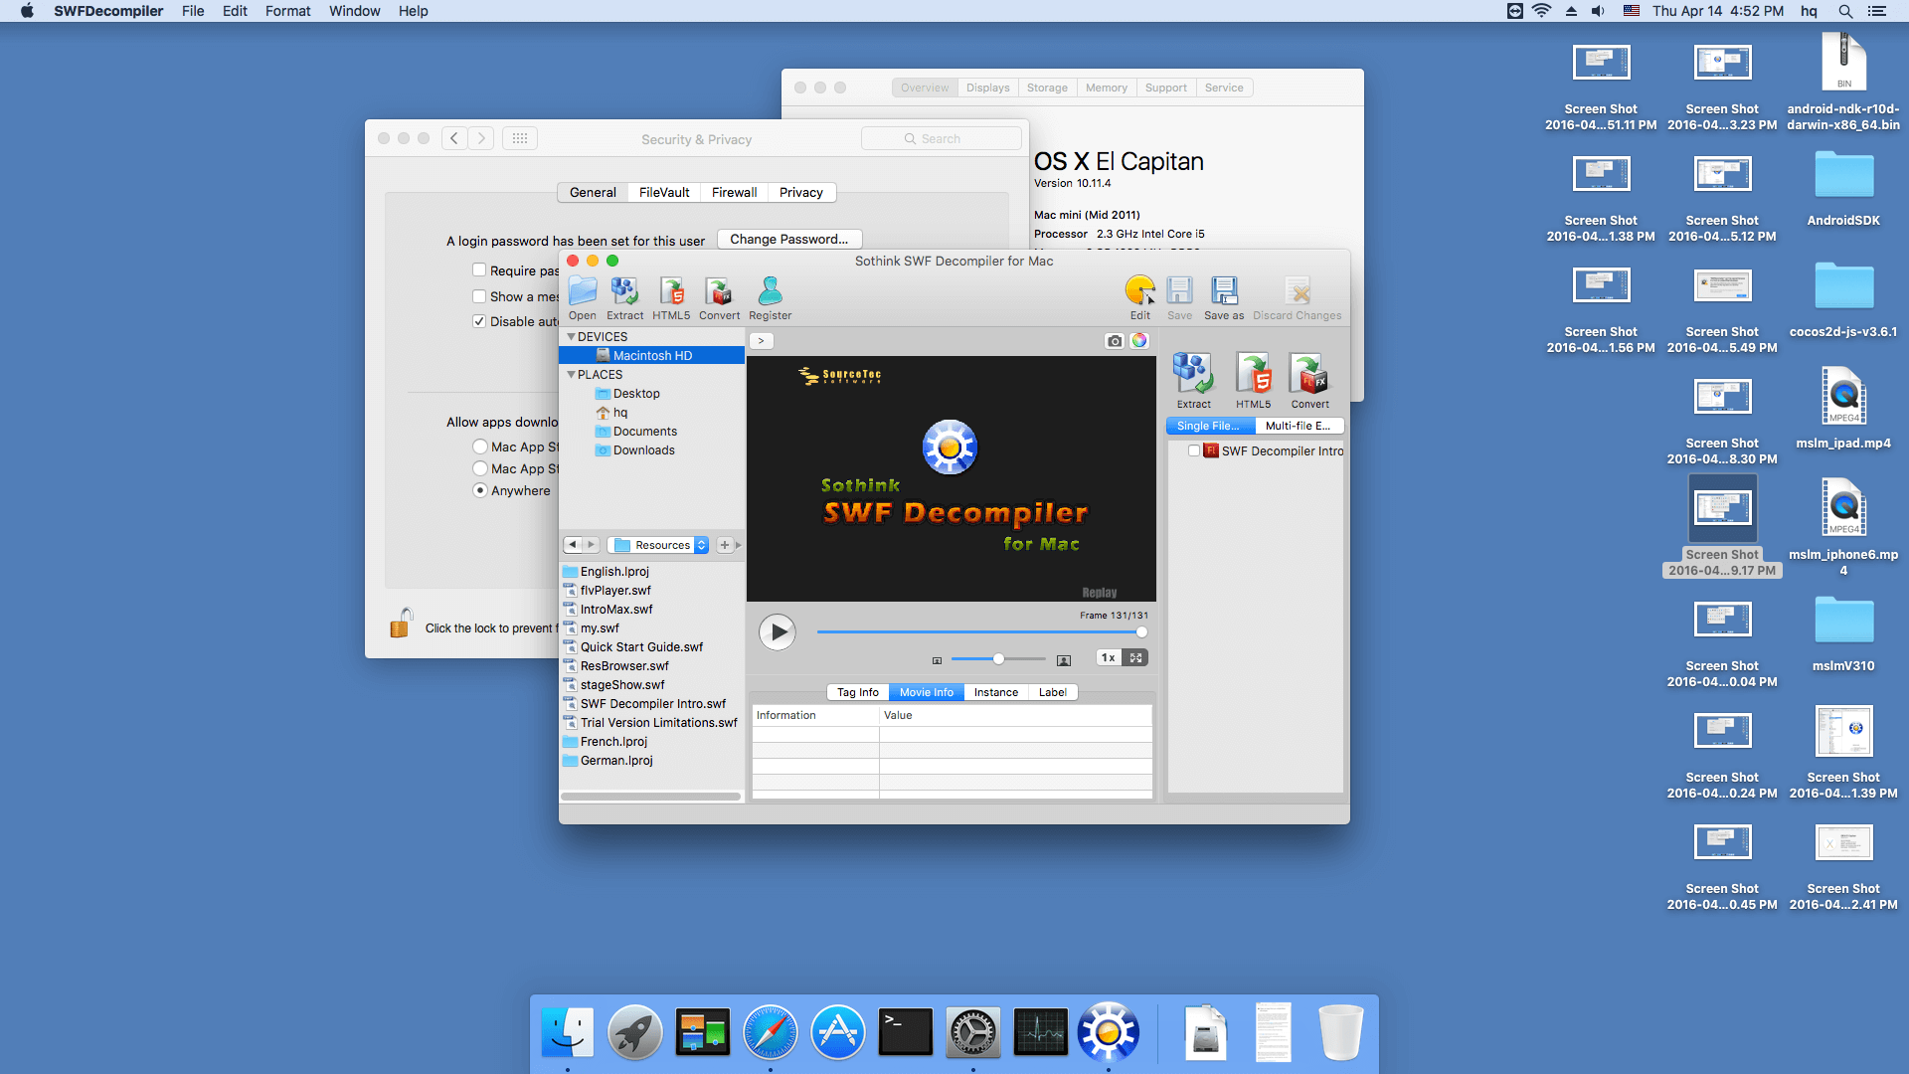
Task: Open the Firewall tab in Security & Privacy
Action: (734, 192)
